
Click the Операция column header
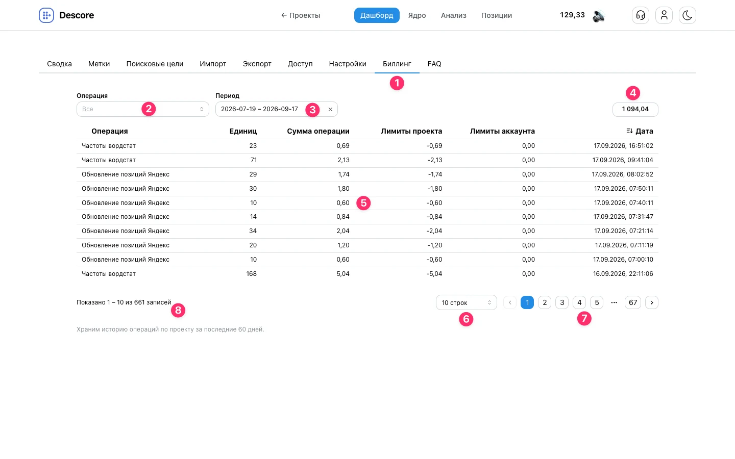(x=110, y=131)
